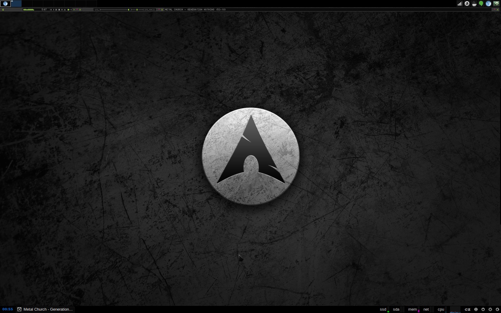The height and width of the screenshot is (313, 501).
Task: Pause the current song
Action: [56, 10]
